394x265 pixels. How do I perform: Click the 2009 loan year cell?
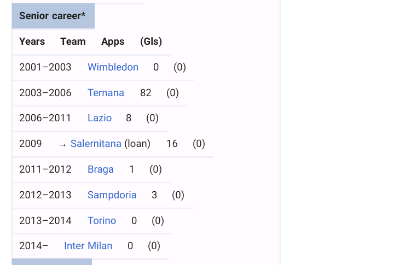click(x=30, y=144)
